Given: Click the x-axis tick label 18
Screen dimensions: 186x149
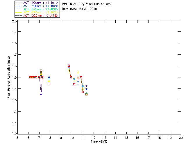Looking at the screenshot, I should tap(159, 138).
